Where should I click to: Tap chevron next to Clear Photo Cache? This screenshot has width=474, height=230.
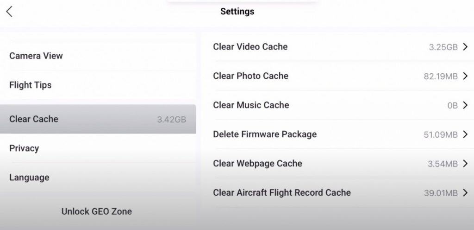pyautogui.click(x=465, y=76)
